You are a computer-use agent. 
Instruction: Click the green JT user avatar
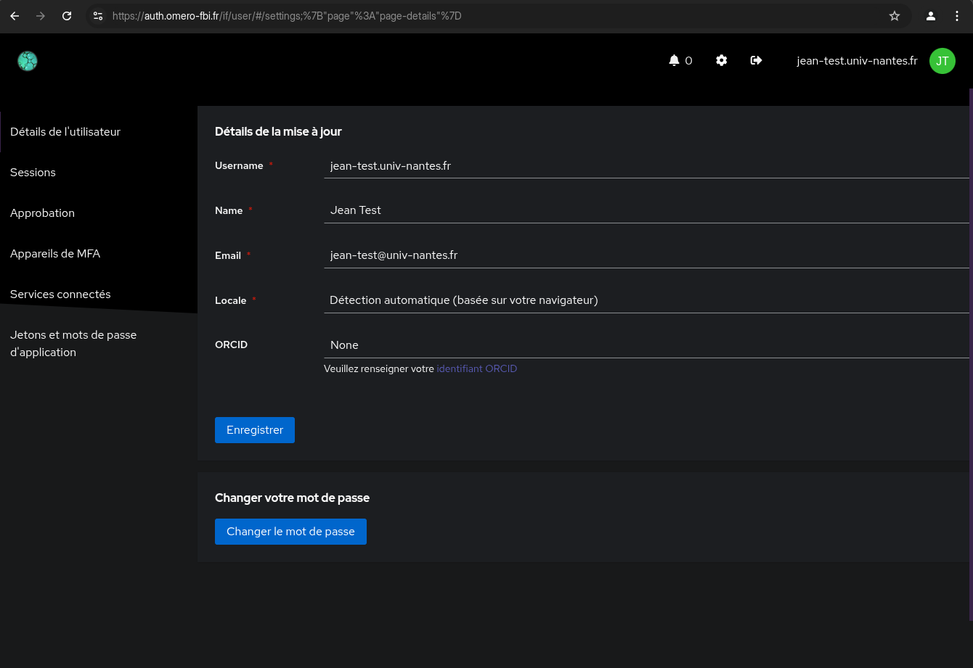pos(943,61)
